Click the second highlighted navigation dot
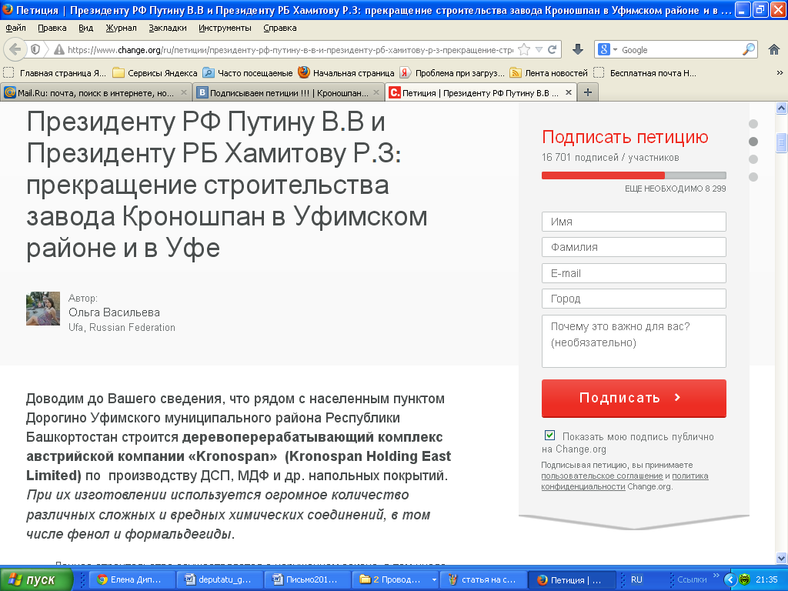The height and width of the screenshot is (591, 788). click(x=753, y=142)
